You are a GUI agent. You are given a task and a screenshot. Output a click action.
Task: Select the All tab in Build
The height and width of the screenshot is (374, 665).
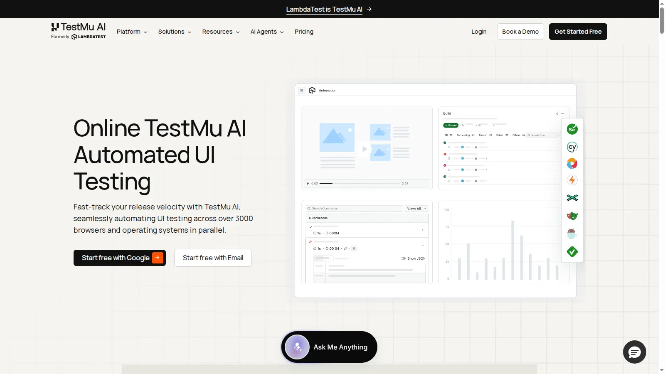click(448, 135)
